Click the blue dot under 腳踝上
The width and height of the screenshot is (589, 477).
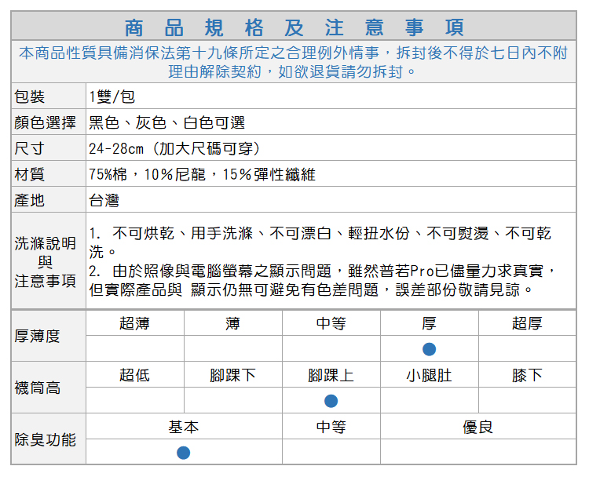coord(331,401)
